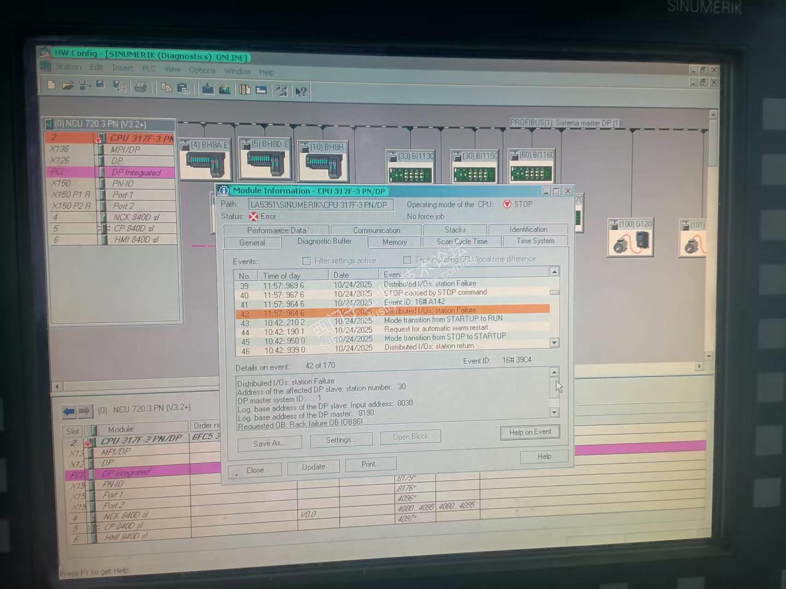Click the Settings... button
The image size is (786, 589).
341,440
